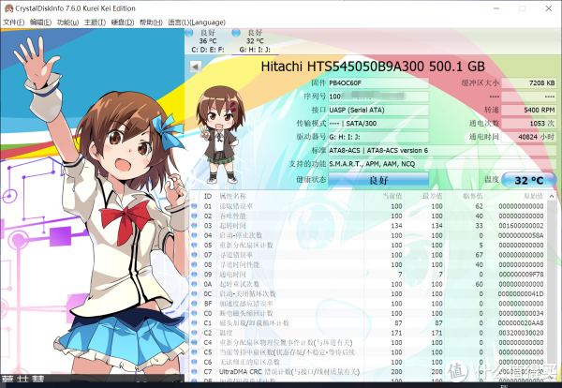Click the status icon for attribute 07
Screen dimensions: 562x388
(194, 255)
